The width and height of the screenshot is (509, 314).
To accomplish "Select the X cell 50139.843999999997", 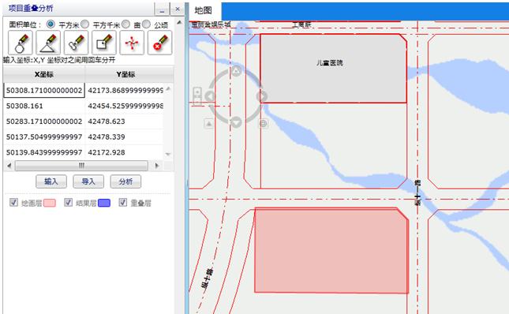I will [44, 152].
